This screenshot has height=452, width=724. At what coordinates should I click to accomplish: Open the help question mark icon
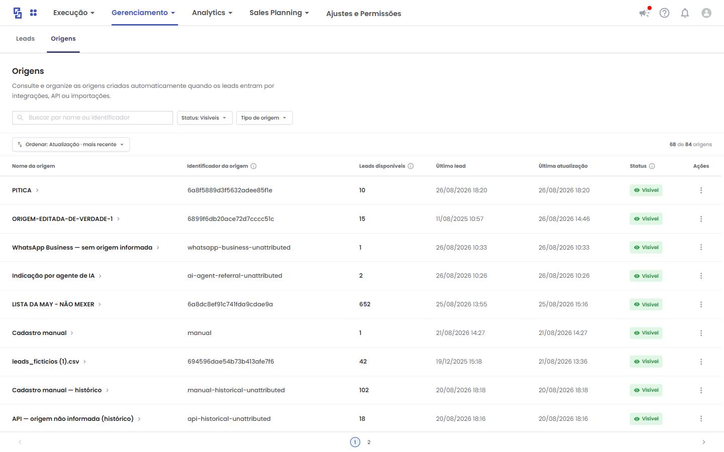click(x=664, y=13)
